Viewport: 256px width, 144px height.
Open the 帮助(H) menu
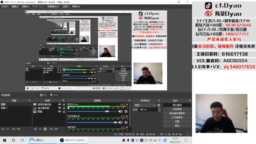[76, 6]
